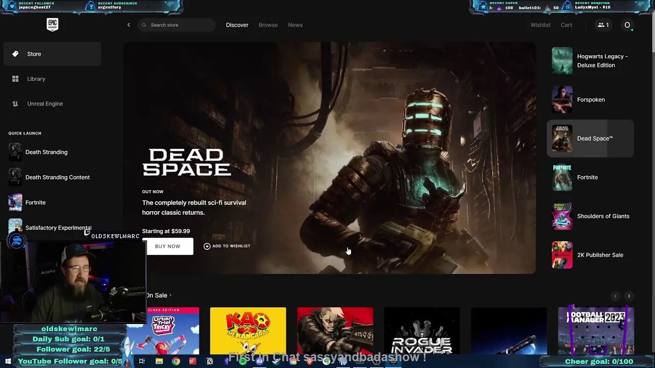The width and height of the screenshot is (655, 368).
Task: Open Spotify from taskbar
Action: pyautogui.click(x=243, y=361)
